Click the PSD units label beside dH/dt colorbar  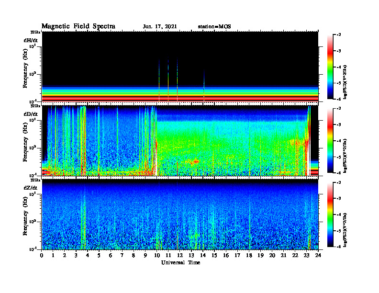click(346, 82)
